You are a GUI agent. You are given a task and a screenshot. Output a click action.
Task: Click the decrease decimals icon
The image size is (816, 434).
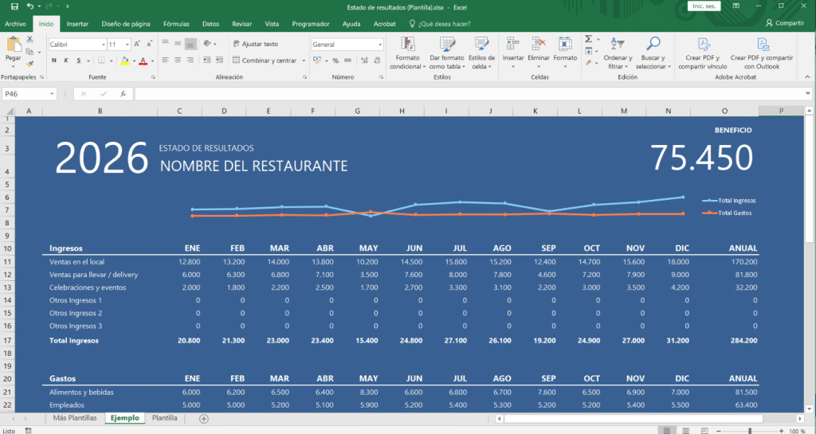point(377,61)
